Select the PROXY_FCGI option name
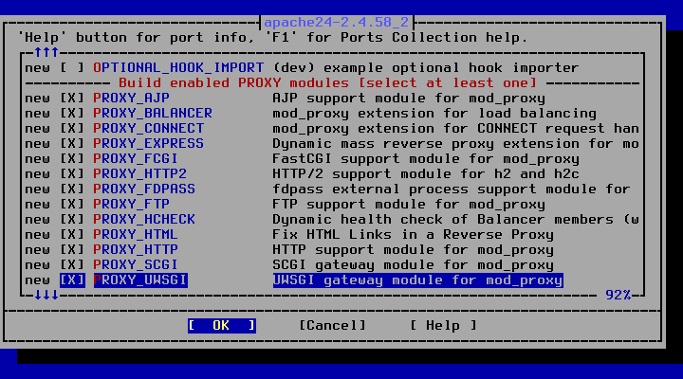This screenshot has height=379, width=683. pyautogui.click(x=136, y=159)
